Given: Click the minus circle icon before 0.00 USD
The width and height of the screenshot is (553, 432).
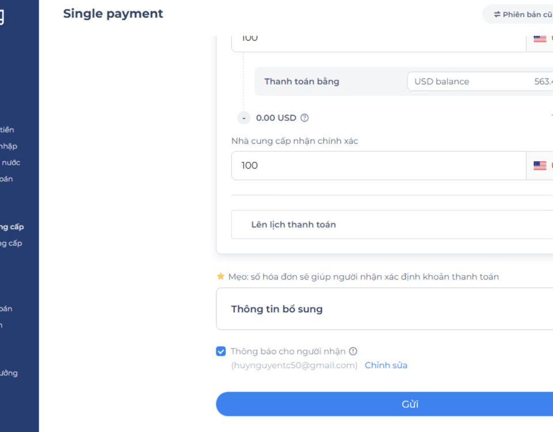Looking at the screenshot, I should click(244, 118).
